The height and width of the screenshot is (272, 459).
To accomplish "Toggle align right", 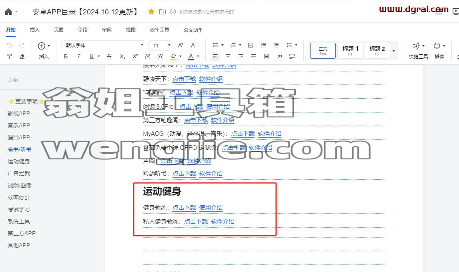I will [x=241, y=56].
